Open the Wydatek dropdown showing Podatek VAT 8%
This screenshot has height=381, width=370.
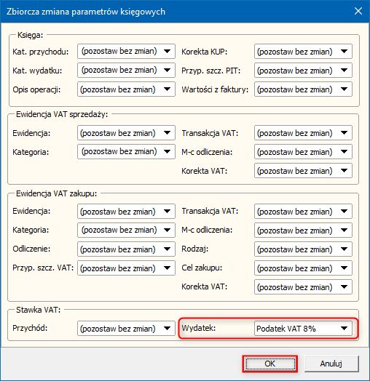(x=303, y=328)
